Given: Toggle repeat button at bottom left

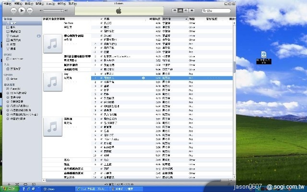Looking at the screenshot, I should (x=24, y=184).
